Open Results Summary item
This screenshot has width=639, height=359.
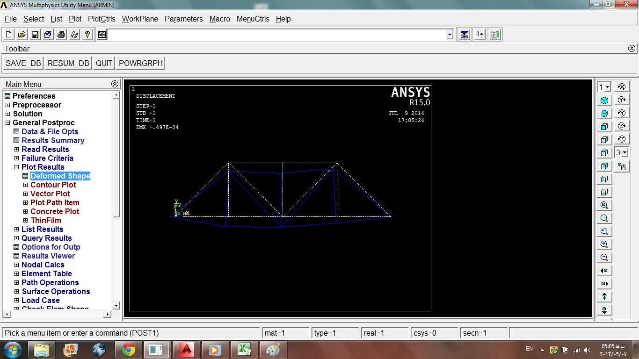coord(53,140)
